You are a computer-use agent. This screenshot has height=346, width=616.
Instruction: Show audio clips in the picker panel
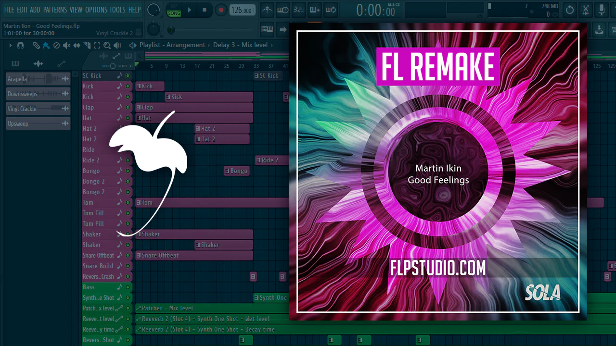click(x=38, y=63)
